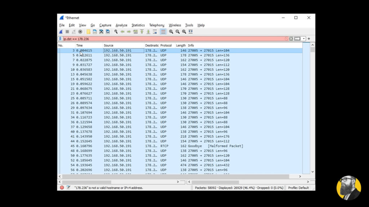The width and height of the screenshot is (369, 207).
Task: Click the resize columns icon
Action: [x=191, y=32]
